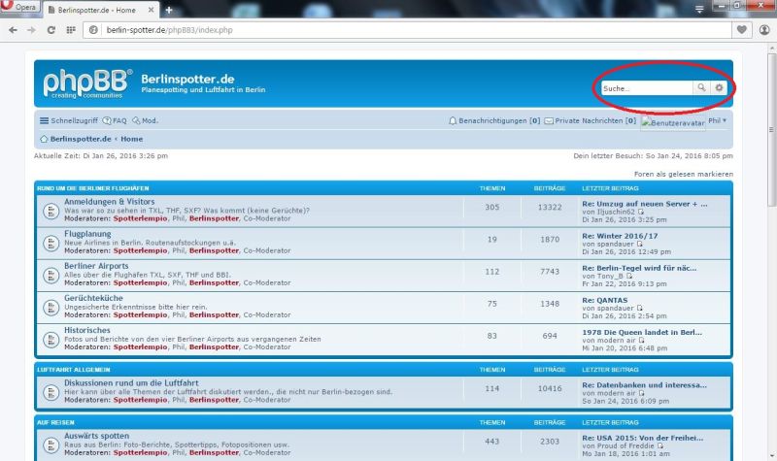777x461 pixels.
Task: Open Opera Speed Dial grid icon
Action: [71, 30]
